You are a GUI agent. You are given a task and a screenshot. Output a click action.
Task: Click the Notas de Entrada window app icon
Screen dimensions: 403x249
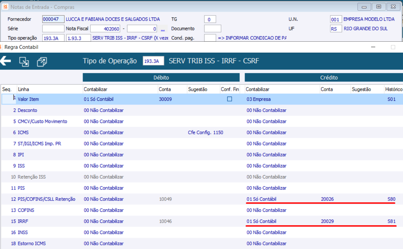[x=5, y=7]
